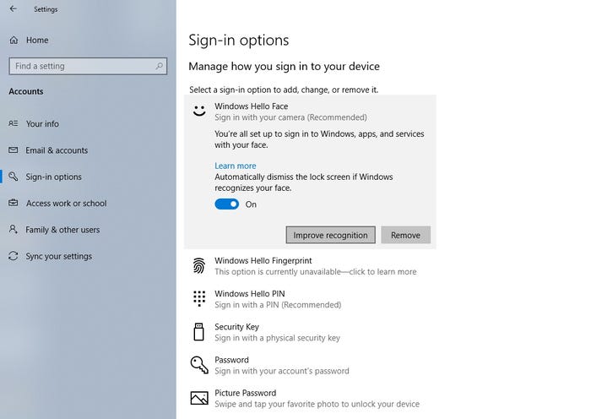Click the Picture Password image icon
This screenshot has height=419, width=591.
pyautogui.click(x=199, y=398)
